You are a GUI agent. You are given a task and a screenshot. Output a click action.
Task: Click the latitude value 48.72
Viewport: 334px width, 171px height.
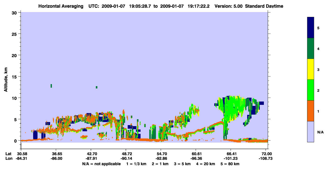(126, 154)
